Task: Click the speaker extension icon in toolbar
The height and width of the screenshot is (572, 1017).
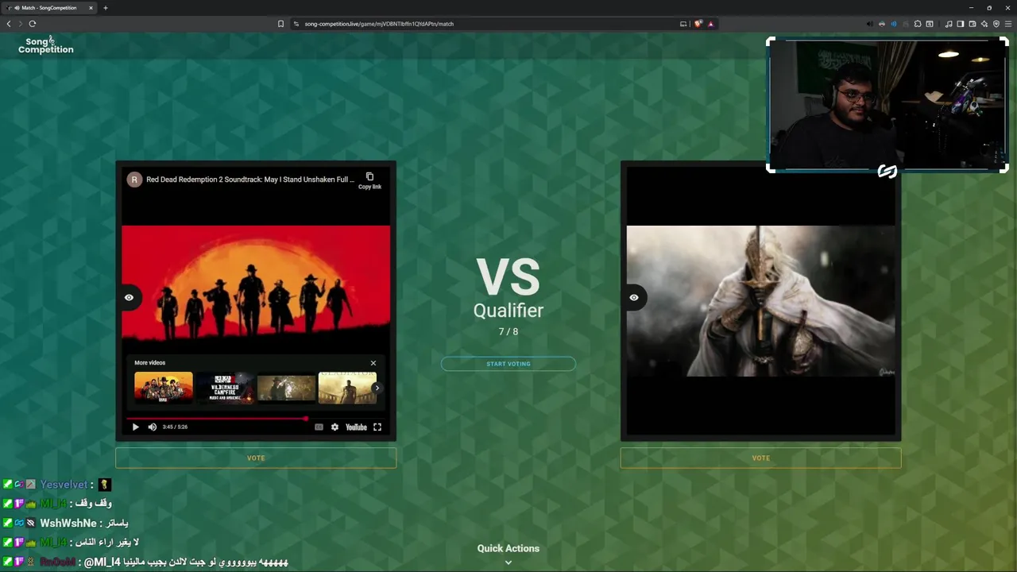Action: [869, 24]
